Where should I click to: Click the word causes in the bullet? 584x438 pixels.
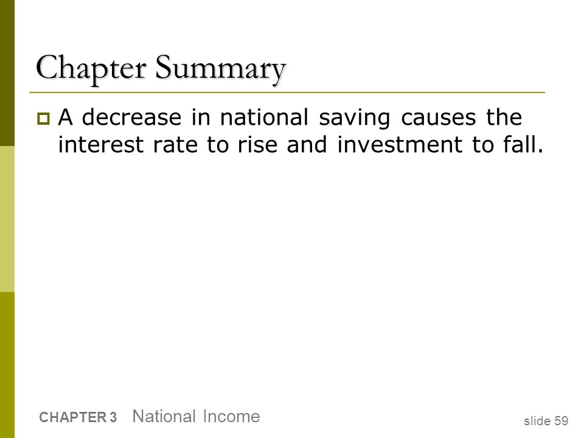tap(439, 117)
